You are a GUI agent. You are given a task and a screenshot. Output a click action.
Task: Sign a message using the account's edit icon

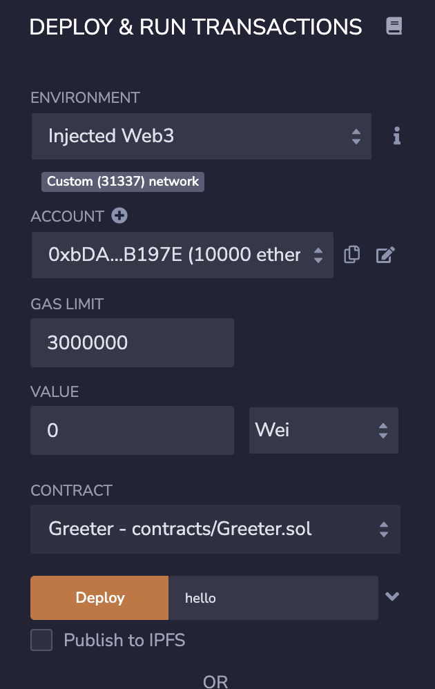tap(385, 255)
